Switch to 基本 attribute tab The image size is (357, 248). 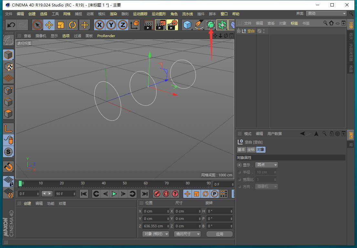tap(241, 150)
